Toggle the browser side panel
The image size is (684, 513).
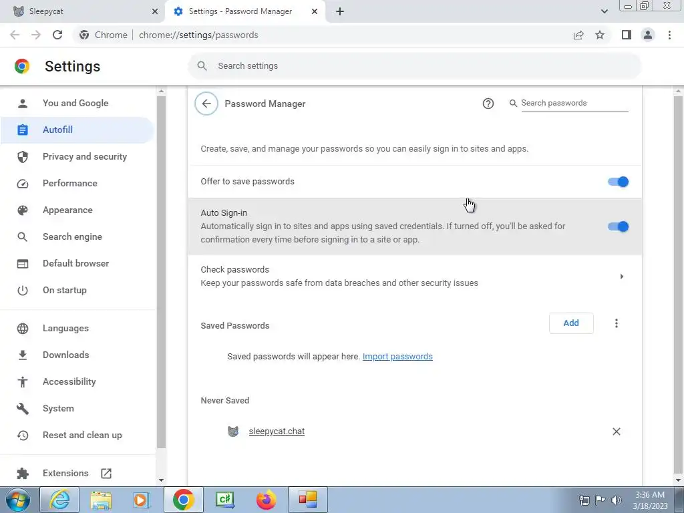627,35
